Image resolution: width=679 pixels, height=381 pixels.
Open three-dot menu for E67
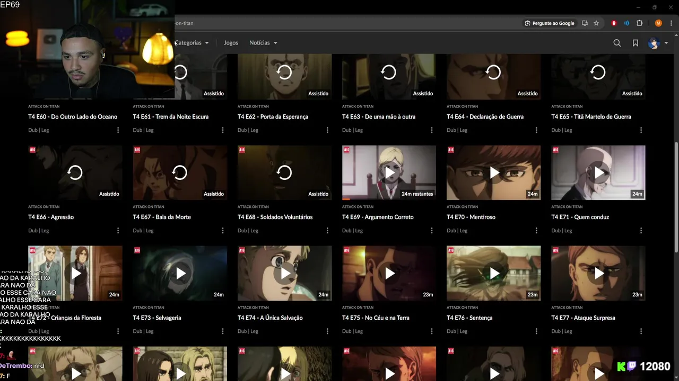[222, 231]
